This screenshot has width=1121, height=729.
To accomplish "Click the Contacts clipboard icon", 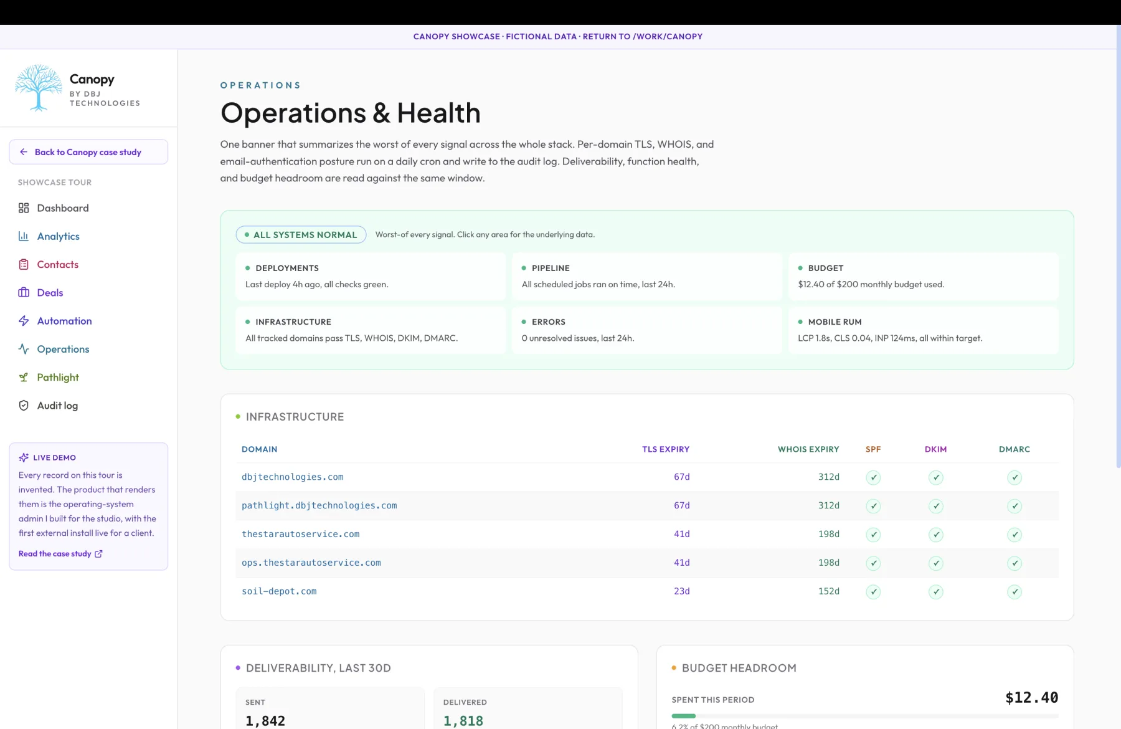I will (x=24, y=264).
